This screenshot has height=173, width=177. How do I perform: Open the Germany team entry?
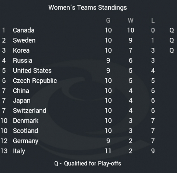point(26,141)
